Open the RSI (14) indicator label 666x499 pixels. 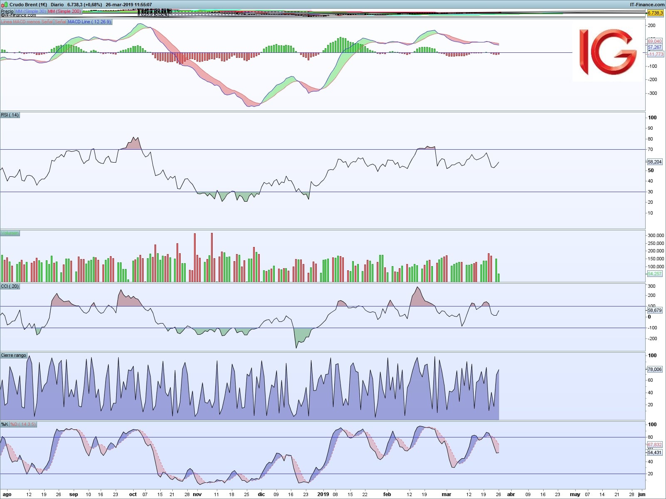point(10,115)
